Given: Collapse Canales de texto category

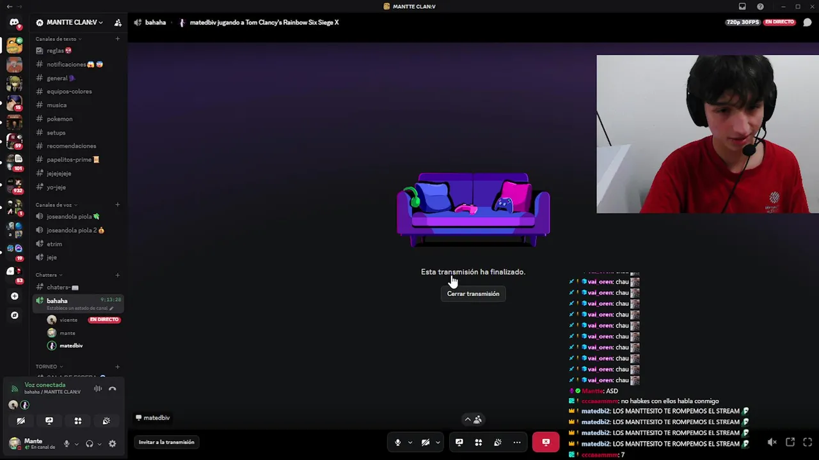Looking at the screenshot, I should pos(58,39).
